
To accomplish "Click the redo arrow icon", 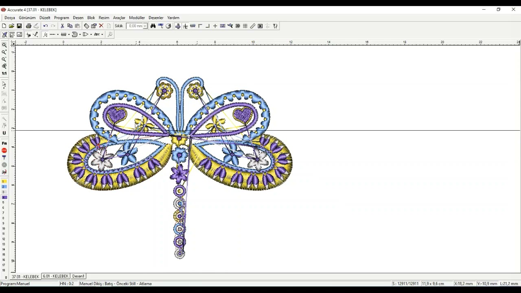I will pyautogui.click(x=53, y=26).
